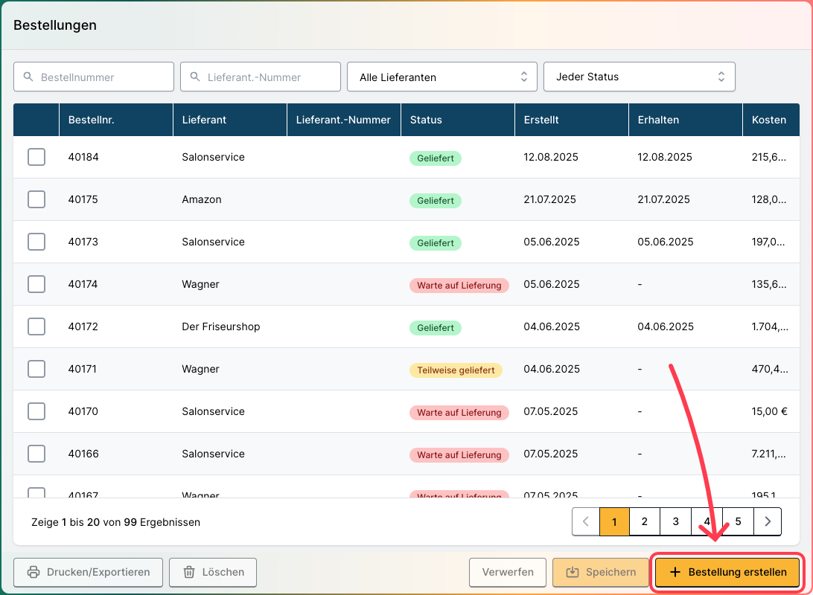The image size is (813, 595).
Task: Click Warte auf Lieferung badge of order 40174
Action: 459,286
